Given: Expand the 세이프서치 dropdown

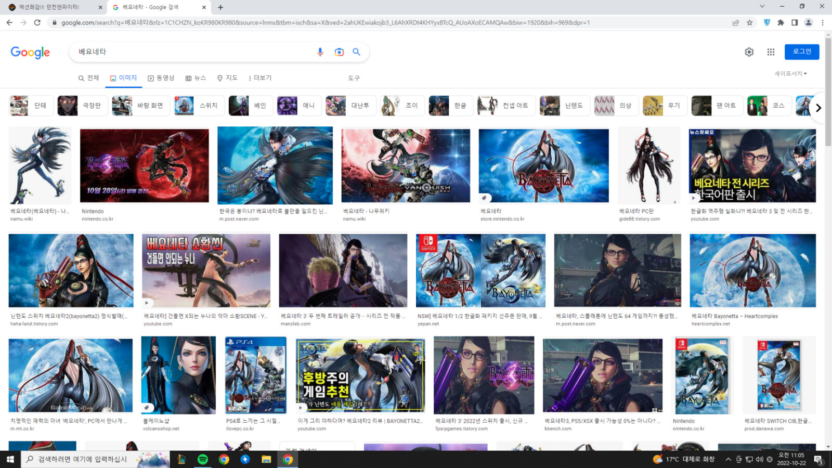Looking at the screenshot, I should 790,74.
